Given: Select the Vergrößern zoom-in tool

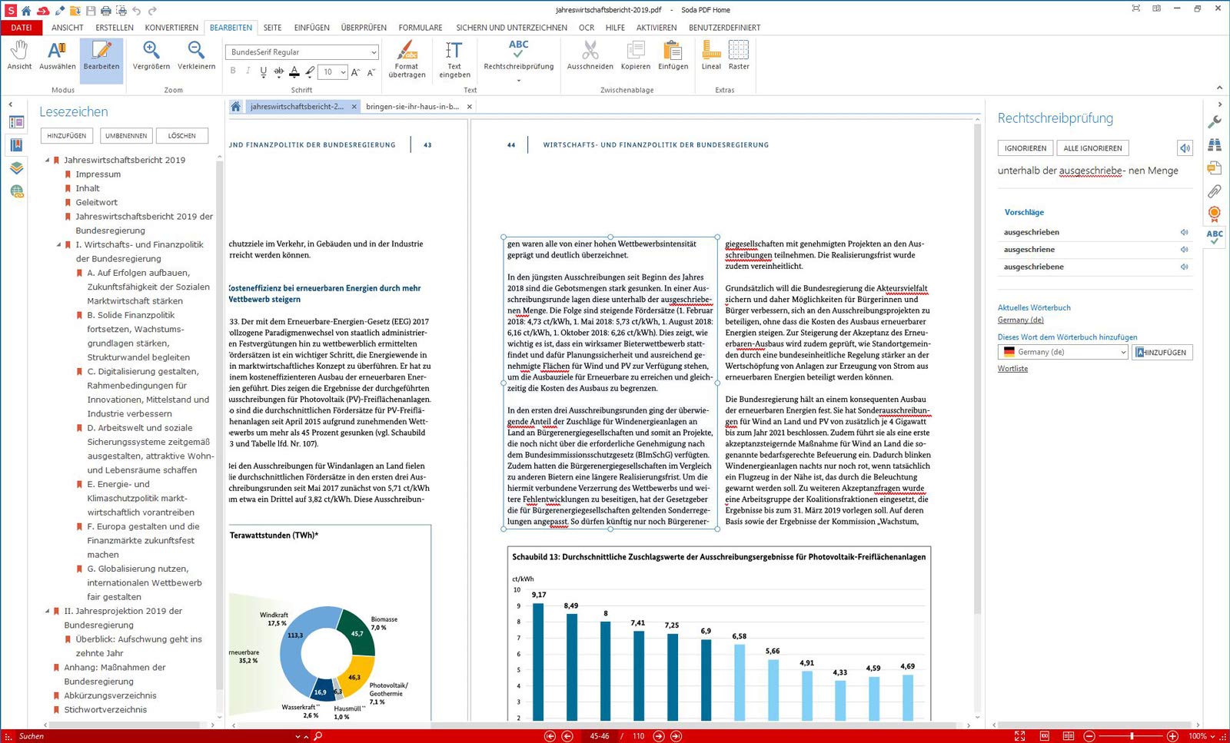Looking at the screenshot, I should pos(151,55).
